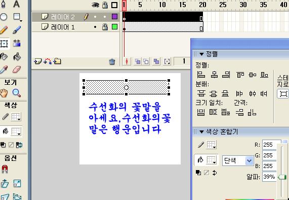Viewport: 289px width, 200px height.
Task: Unlock 레이어 1 via padlock
Action: click(x=105, y=27)
